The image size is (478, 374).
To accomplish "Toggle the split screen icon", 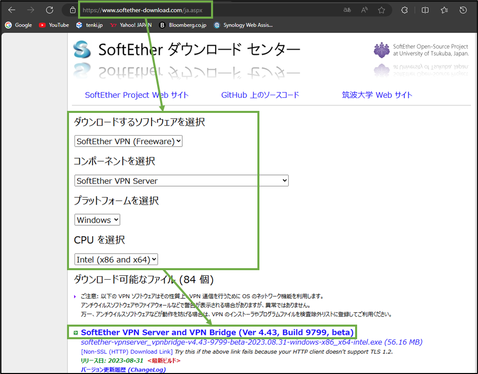I will (x=425, y=10).
